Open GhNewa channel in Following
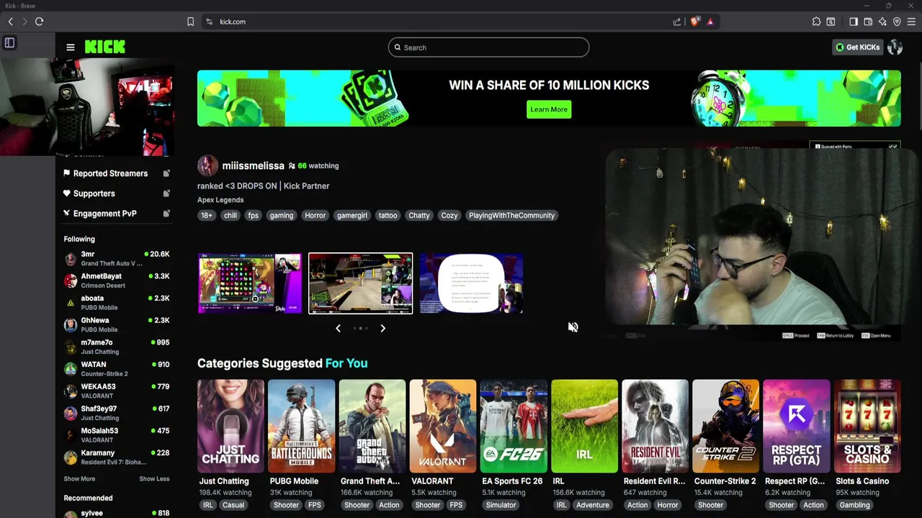The height and width of the screenshot is (518, 922). coord(116,324)
